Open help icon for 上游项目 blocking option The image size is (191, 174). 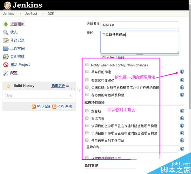coord(182,126)
